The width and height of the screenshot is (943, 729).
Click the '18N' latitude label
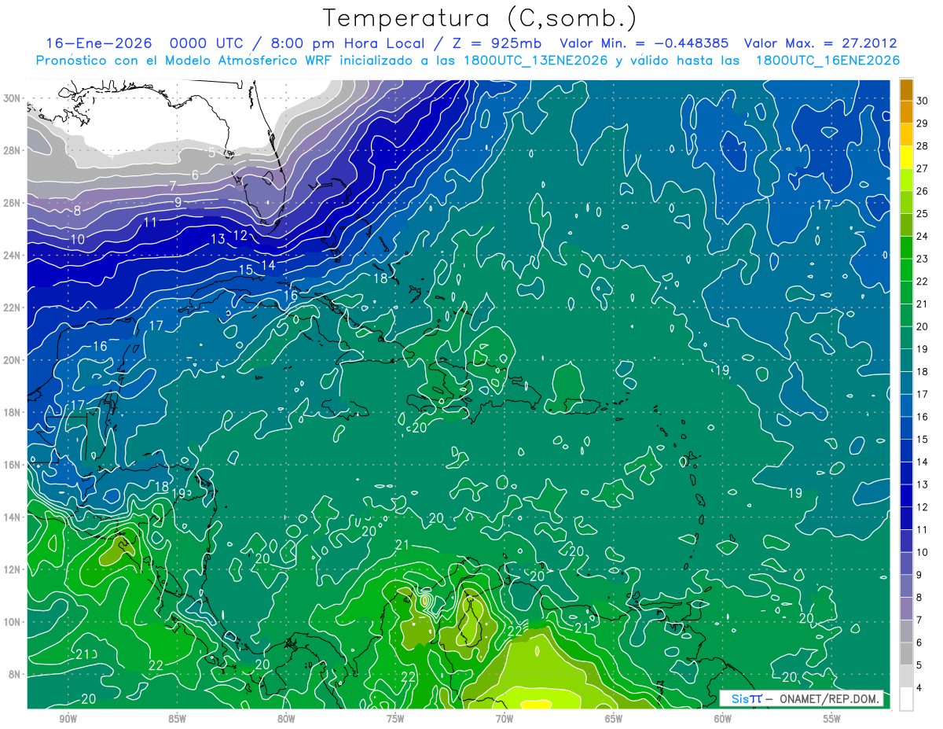(x=12, y=412)
